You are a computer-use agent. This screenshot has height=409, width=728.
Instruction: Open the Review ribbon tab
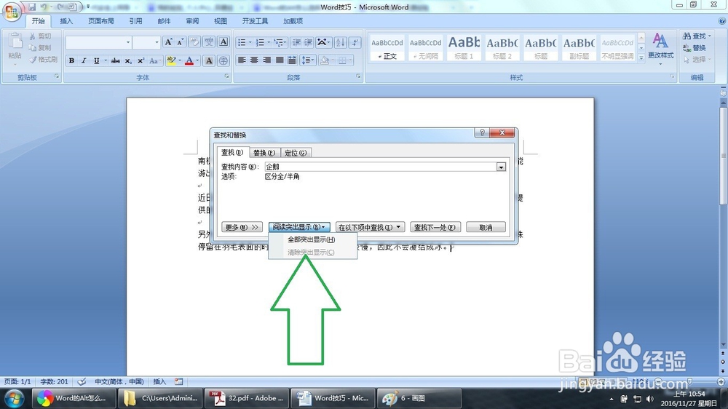(x=192, y=21)
